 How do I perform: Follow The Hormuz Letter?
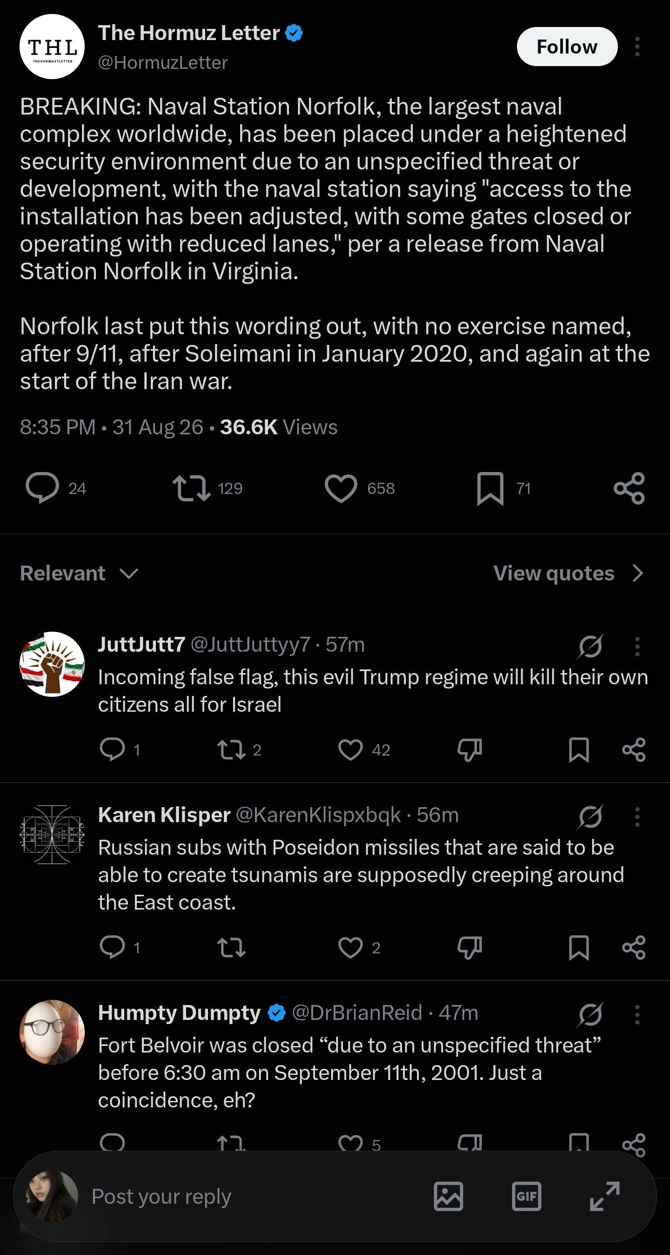567,47
